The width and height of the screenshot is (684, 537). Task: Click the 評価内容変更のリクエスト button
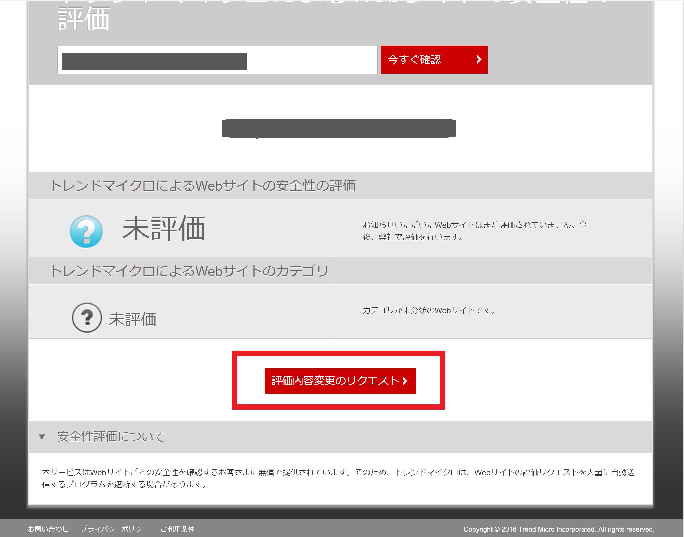coord(340,381)
